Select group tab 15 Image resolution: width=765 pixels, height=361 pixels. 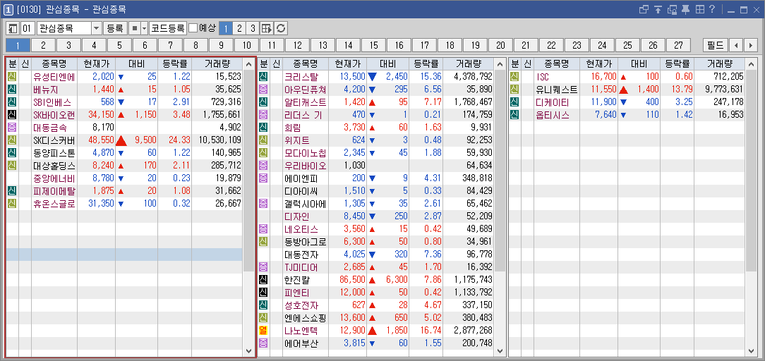point(373,45)
